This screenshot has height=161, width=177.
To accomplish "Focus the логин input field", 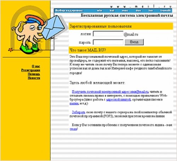I will [108, 34].
